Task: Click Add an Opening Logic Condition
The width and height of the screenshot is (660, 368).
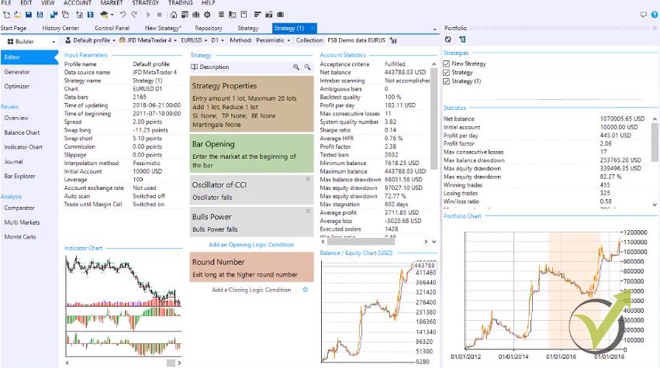Action: tap(251, 245)
